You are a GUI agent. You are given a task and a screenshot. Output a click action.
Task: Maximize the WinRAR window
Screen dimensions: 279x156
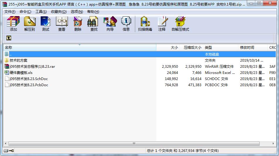259,3
